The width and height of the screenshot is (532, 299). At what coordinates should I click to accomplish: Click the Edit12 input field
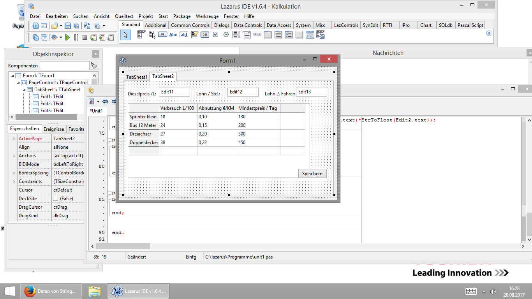click(243, 92)
